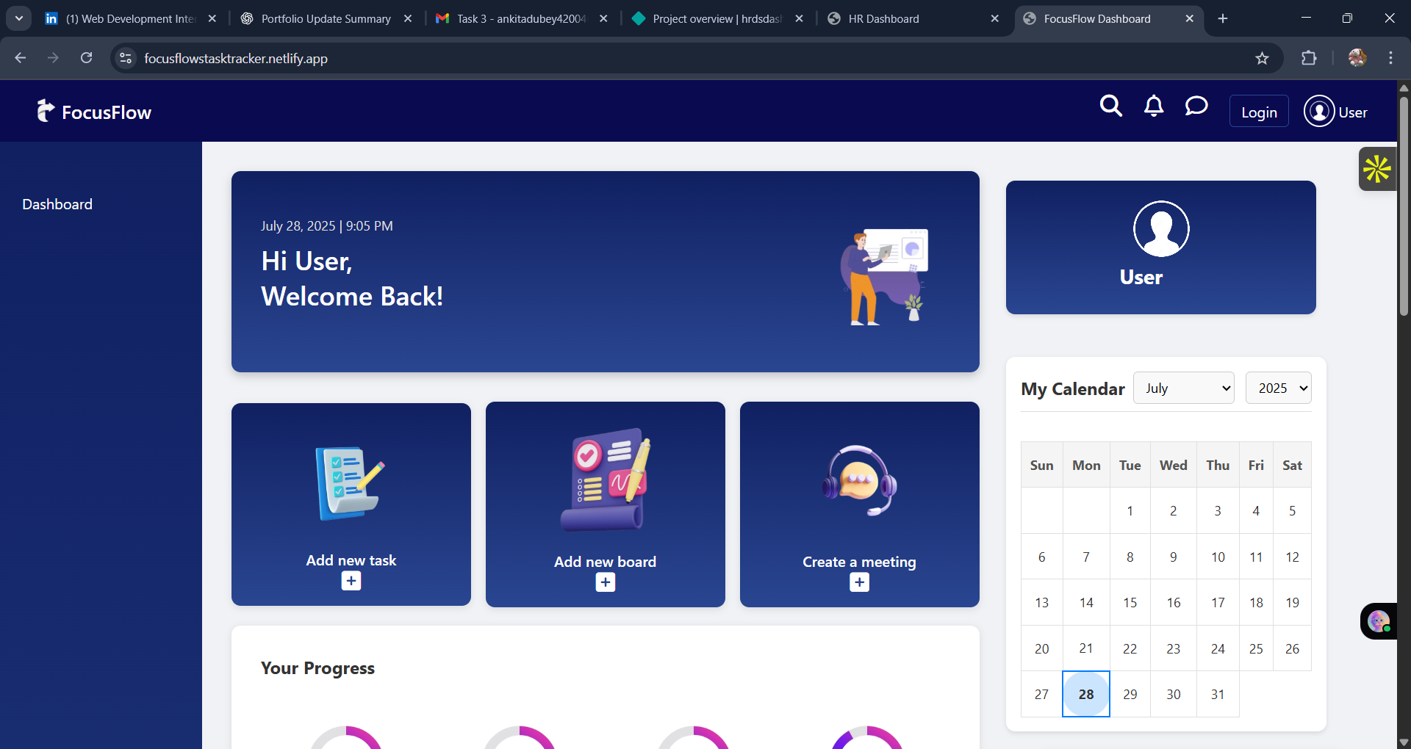Click the My Calendar heading
This screenshot has width=1411, height=749.
tap(1073, 389)
